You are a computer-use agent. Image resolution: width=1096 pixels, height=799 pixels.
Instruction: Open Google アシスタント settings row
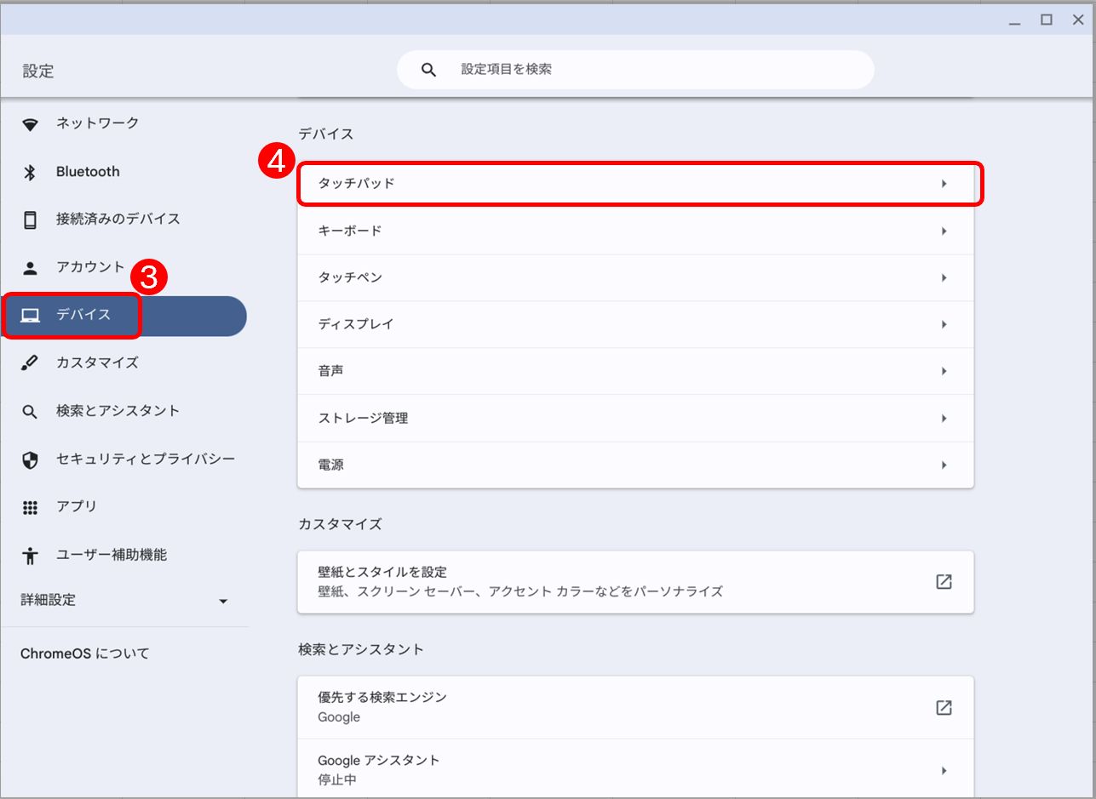click(634, 769)
